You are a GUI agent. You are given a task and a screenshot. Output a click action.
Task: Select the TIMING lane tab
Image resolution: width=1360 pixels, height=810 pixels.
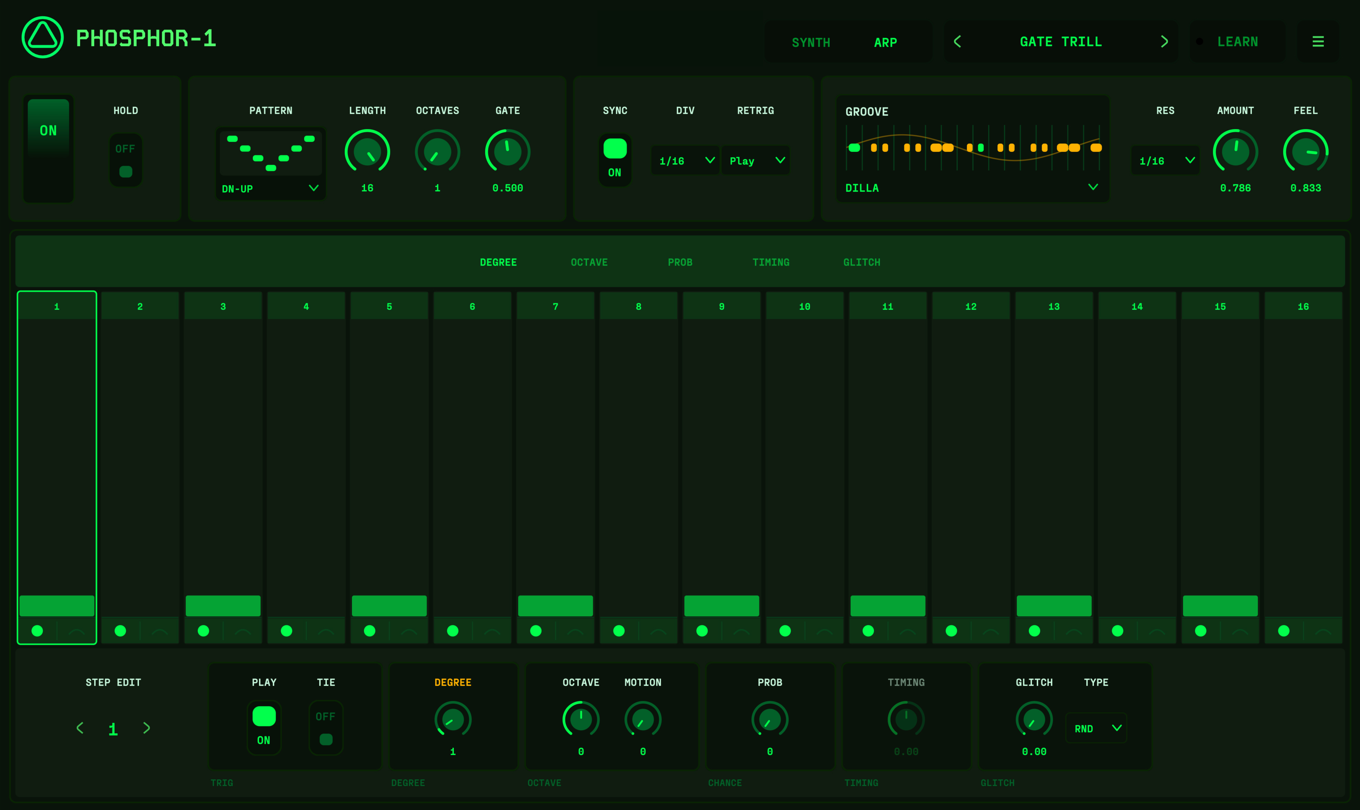pyautogui.click(x=771, y=263)
